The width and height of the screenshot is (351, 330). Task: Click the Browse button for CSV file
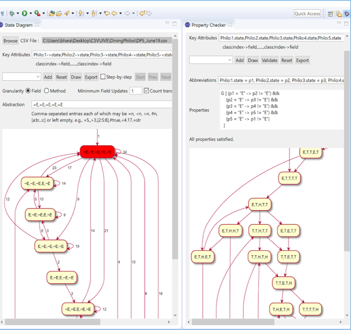click(10, 40)
